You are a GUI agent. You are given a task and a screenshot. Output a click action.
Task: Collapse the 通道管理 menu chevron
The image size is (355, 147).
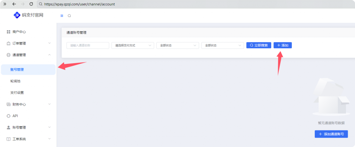click(x=50, y=55)
